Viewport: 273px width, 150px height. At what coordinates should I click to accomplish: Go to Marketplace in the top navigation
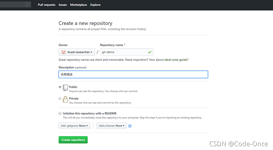pos(78,5)
